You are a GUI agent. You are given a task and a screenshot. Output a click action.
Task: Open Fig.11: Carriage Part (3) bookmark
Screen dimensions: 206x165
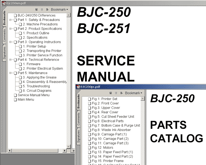click(110, 143)
